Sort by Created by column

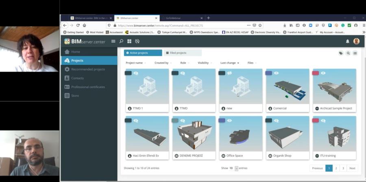point(163,63)
